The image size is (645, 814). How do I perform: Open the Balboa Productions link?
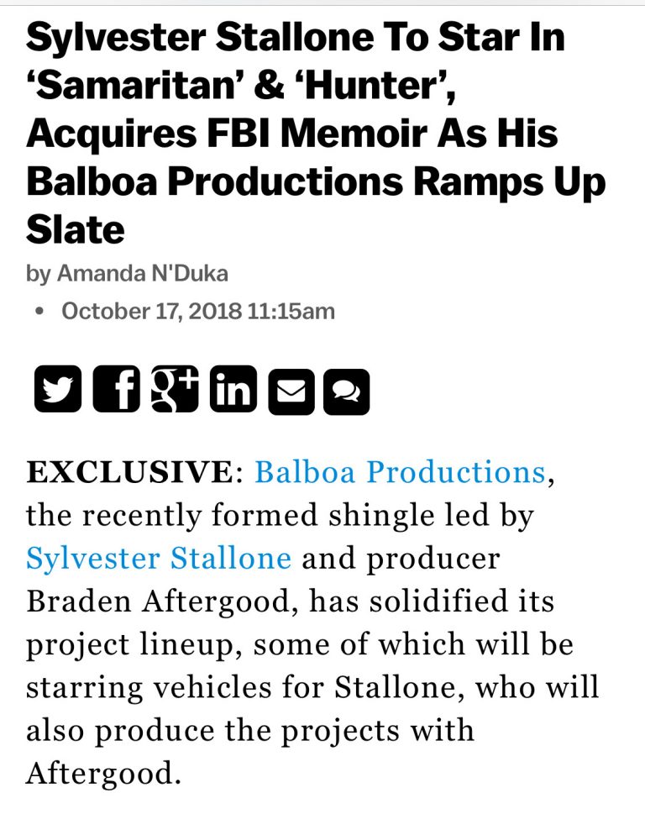coord(400,472)
